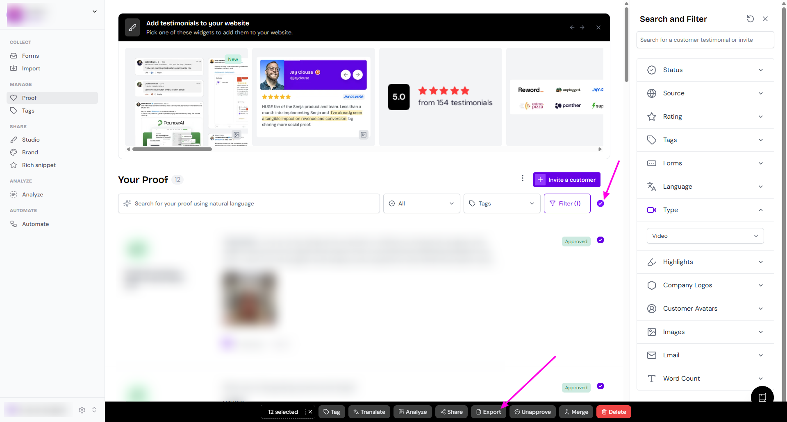Click the reset filters icon

point(750,19)
